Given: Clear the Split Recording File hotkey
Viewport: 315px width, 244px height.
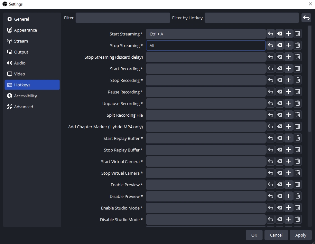Looking at the screenshot, I should (280, 115).
